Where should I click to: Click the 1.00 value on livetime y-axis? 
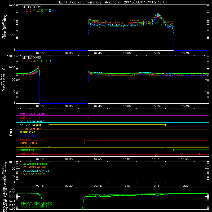12,189
